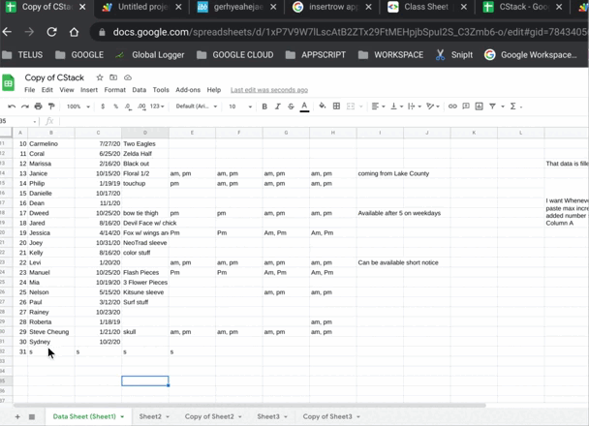Open the Default font dropdown
Image resolution: width=589 pixels, height=426 pixels.
197,106
